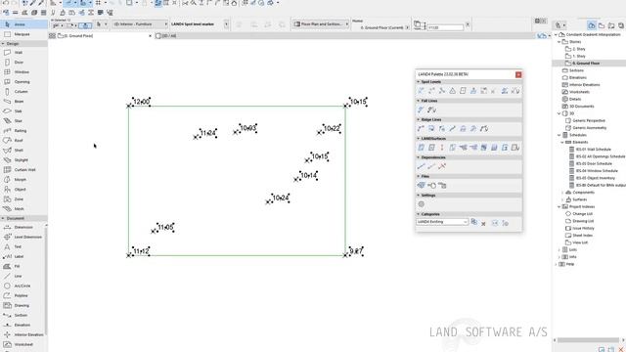Viewport: 626px width, 352px height.
Task: Click the red-cross icon in Dependencies section
Action: coord(442,166)
